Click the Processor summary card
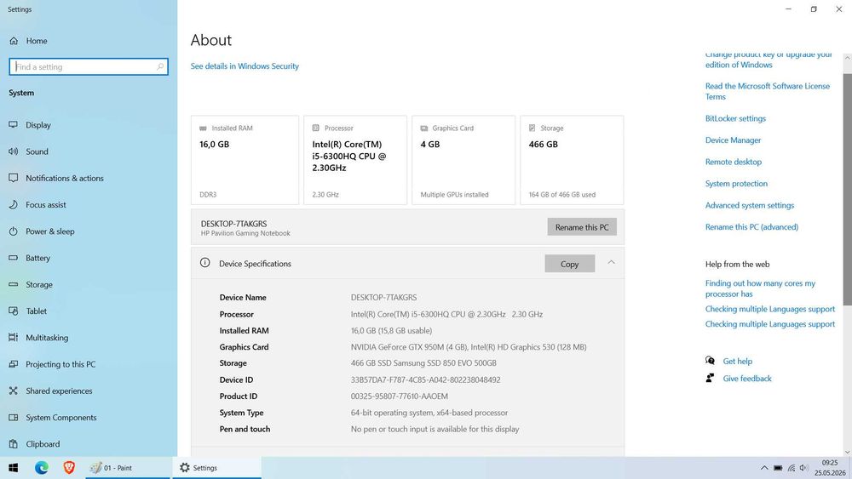This screenshot has height=479, width=852. tap(355, 160)
